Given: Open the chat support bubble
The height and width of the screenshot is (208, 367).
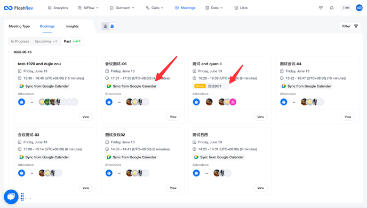Looking at the screenshot, I should (x=11, y=197).
